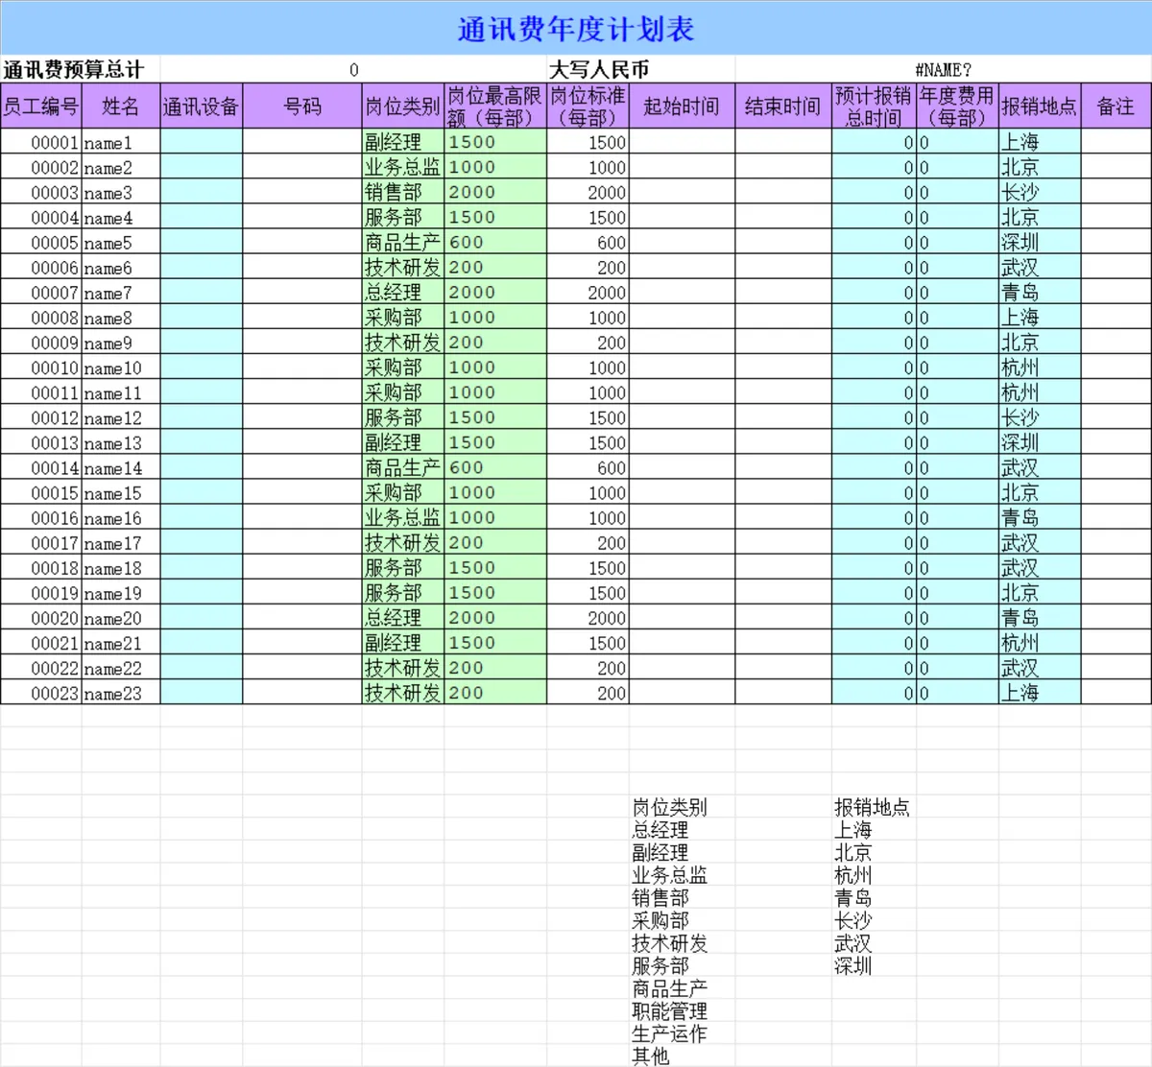Select the 起始时间 column header
The width and height of the screenshot is (1152, 1067).
coord(682,106)
